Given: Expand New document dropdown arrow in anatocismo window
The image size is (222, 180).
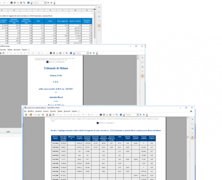Looking at the screenshot, I should tap(28, 115).
